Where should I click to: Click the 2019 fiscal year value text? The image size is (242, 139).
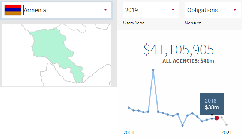[131, 10]
